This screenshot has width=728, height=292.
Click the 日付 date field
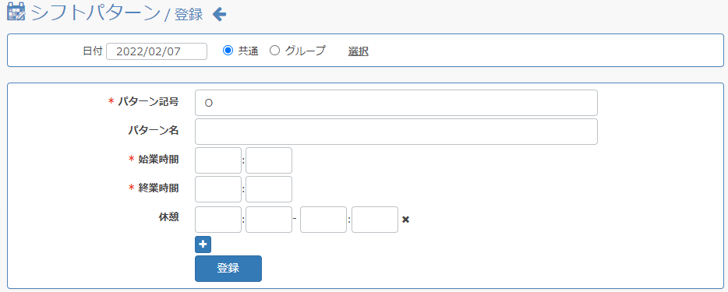click(x=157, y=51)
